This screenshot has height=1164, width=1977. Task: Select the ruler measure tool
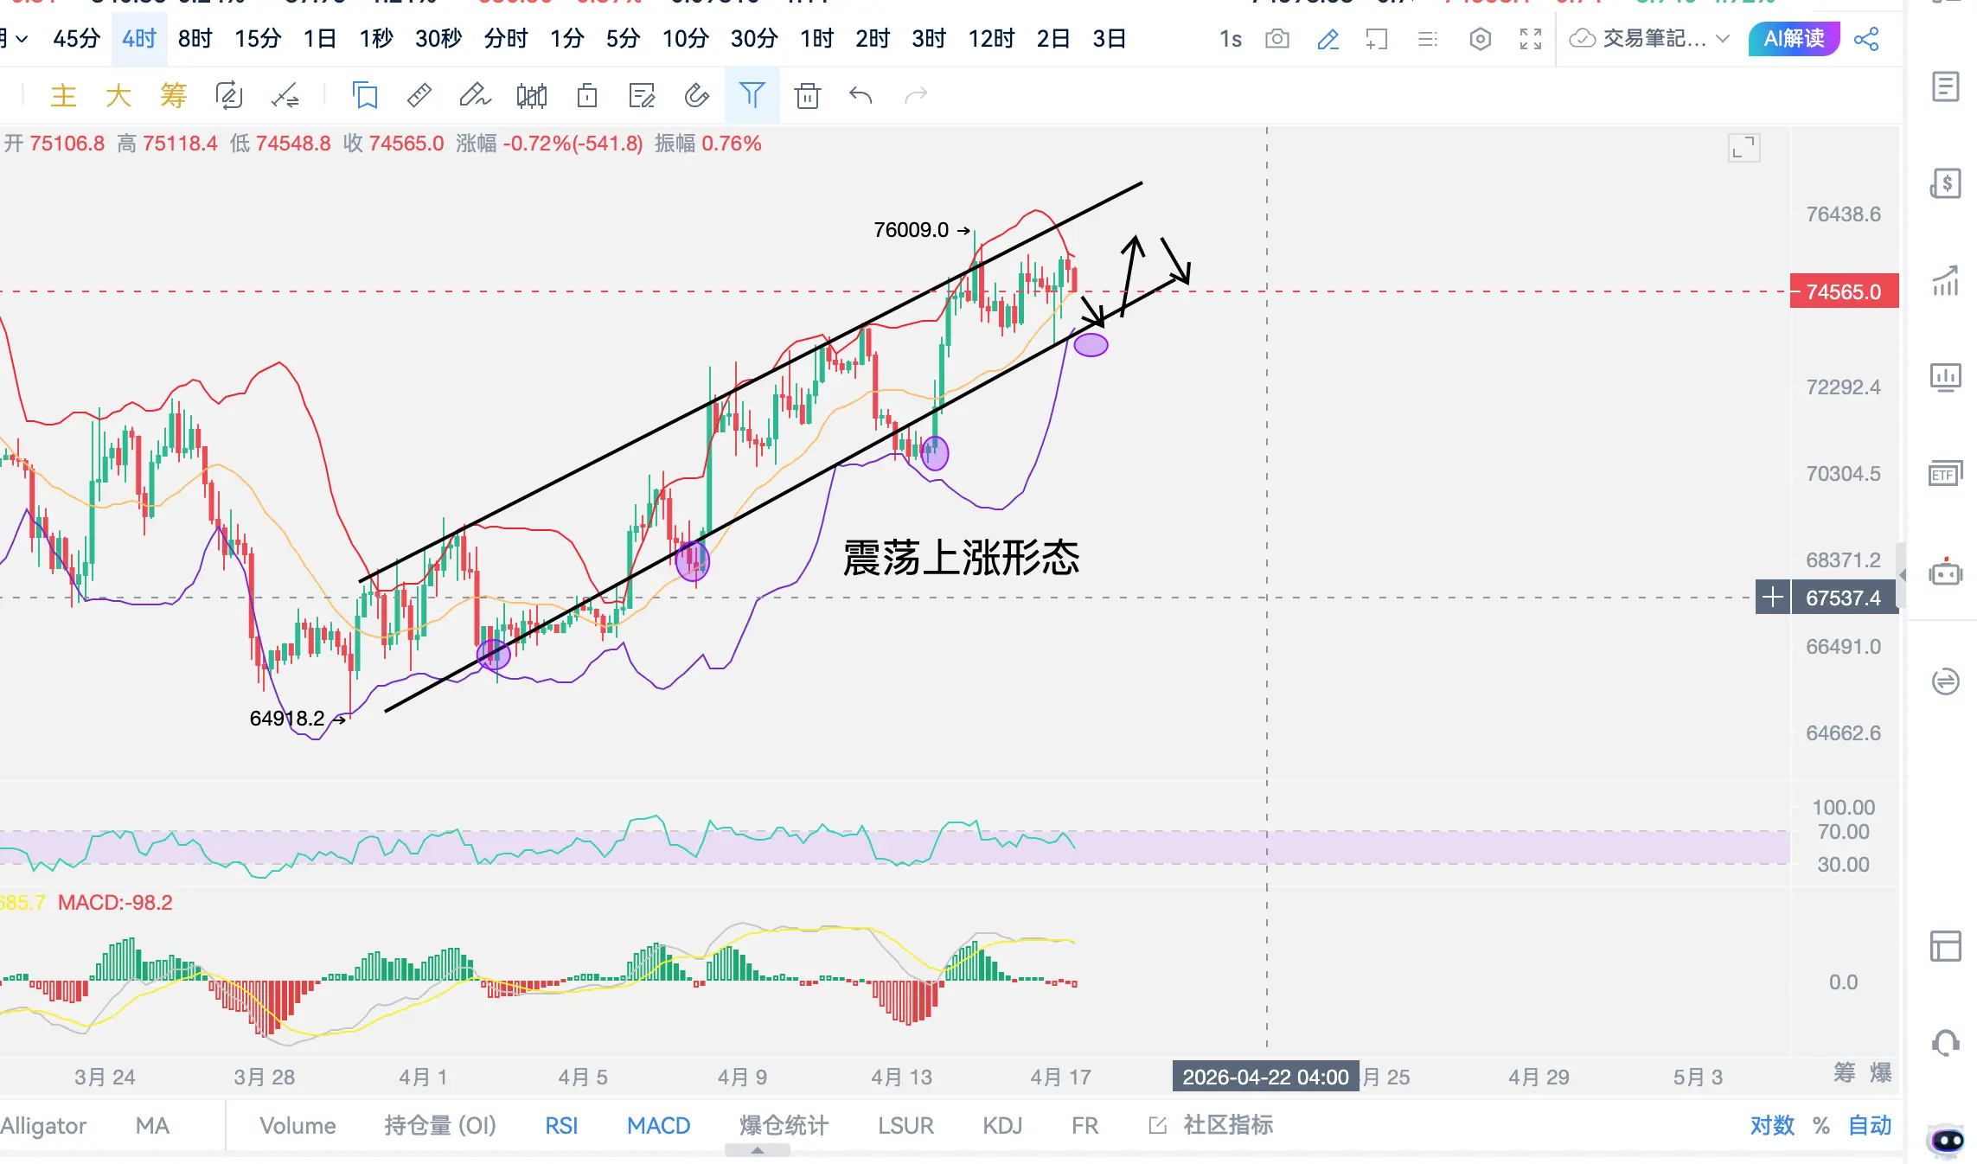pyautogui.click(x=419, y=95)
